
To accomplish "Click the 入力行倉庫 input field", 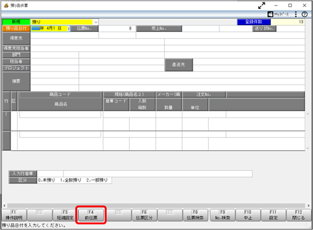I will [50, 173].
